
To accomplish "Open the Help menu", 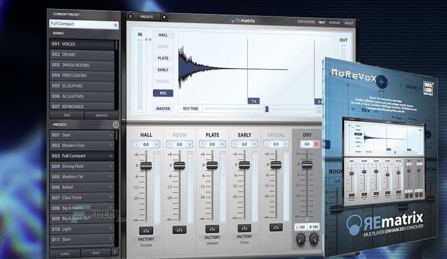I will [x=322, y=22].
